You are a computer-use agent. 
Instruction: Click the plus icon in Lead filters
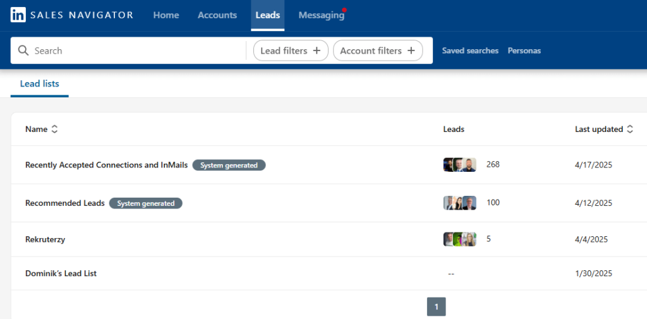pyautogui.click(x=317, y=51)
